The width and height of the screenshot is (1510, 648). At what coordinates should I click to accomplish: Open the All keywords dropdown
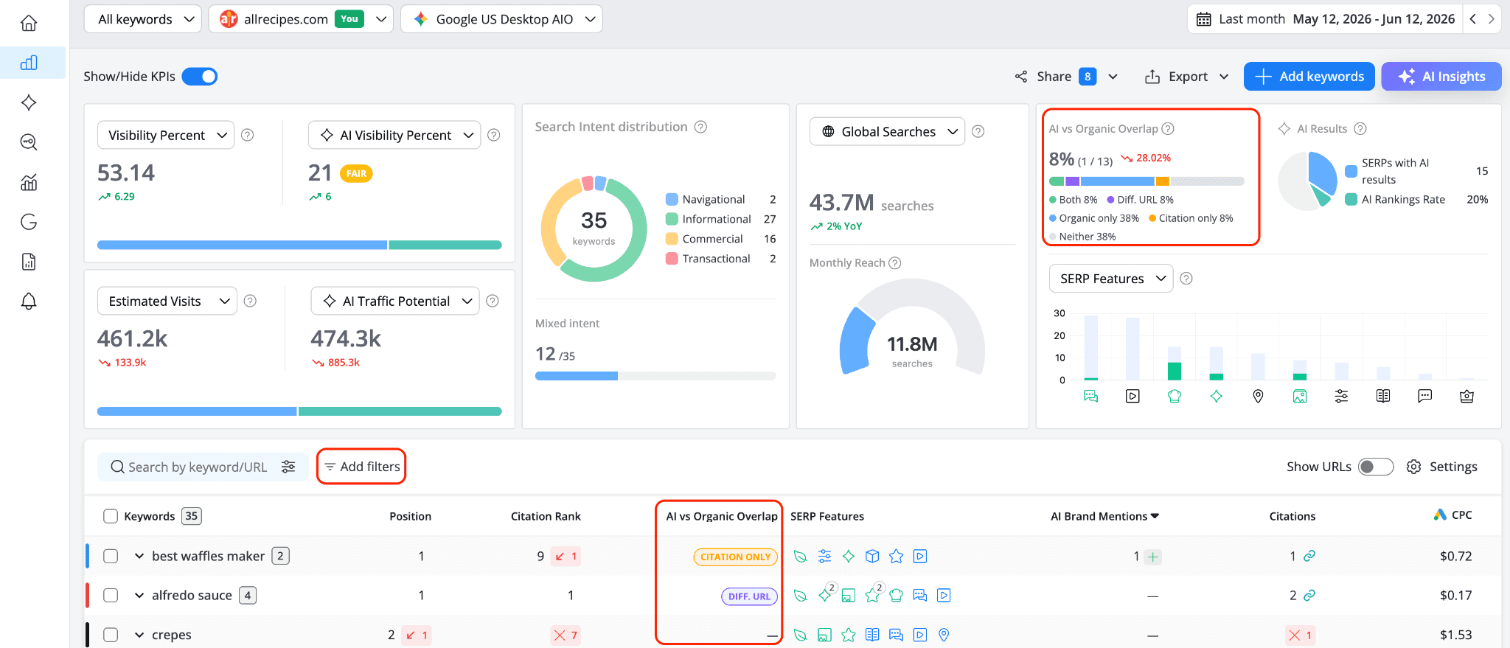click(143, 19)
